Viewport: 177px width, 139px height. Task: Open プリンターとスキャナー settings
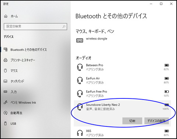(23, 60)
